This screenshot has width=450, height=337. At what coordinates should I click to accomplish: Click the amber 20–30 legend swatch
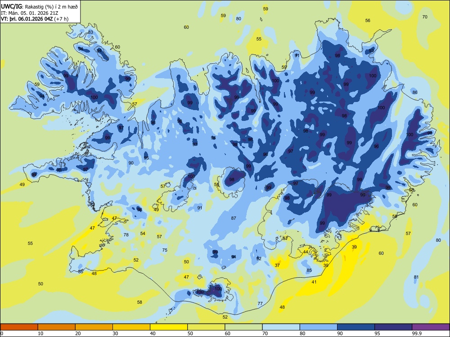94,327
